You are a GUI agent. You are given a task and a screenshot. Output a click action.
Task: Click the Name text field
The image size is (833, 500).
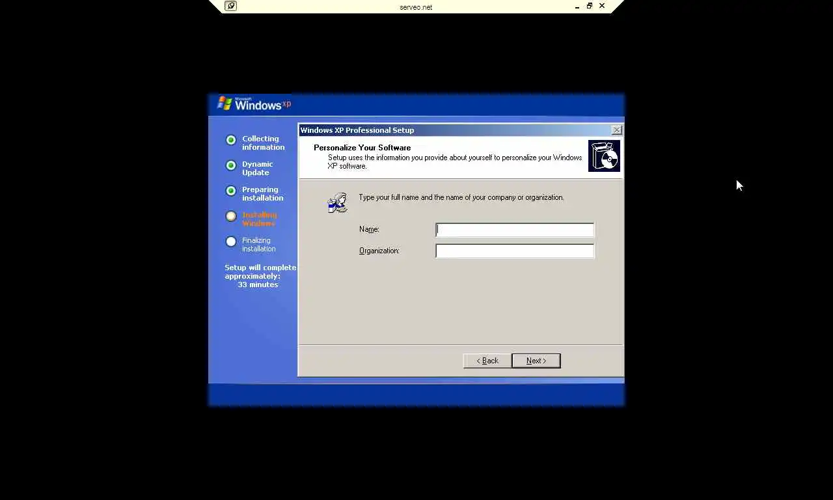point(515,230)
